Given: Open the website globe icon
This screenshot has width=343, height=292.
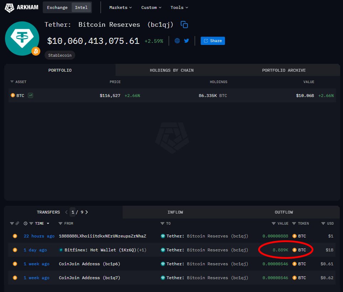Looking at the screenshot, I should click(177, 41).
